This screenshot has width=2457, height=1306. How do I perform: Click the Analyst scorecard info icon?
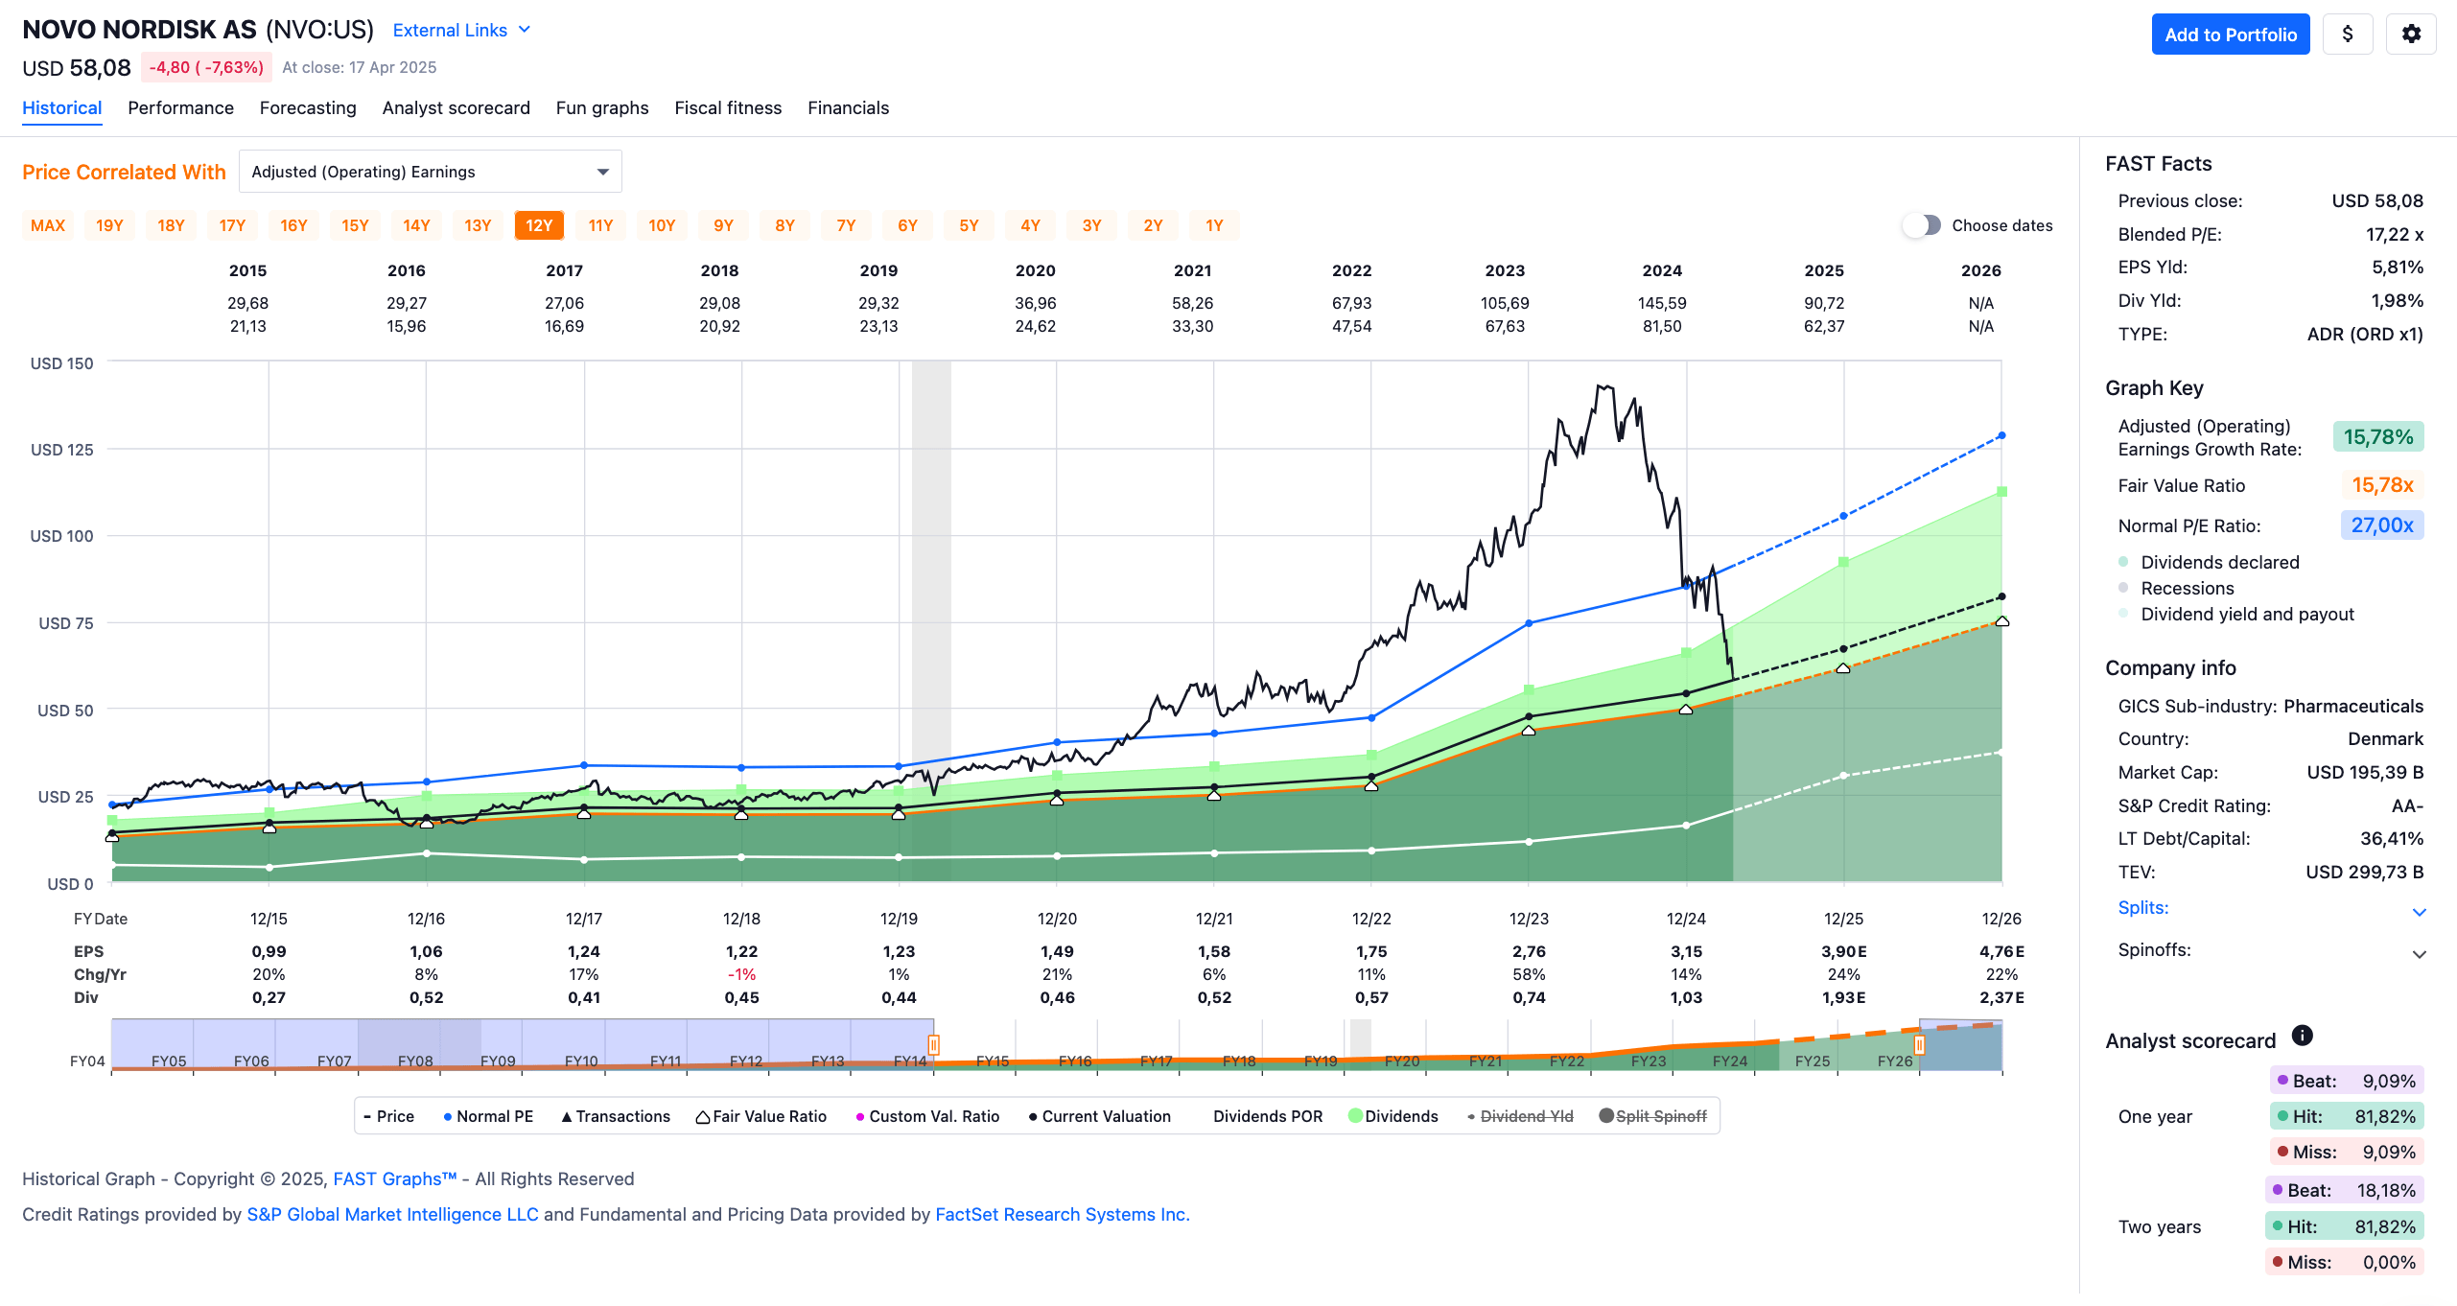2302,1036
